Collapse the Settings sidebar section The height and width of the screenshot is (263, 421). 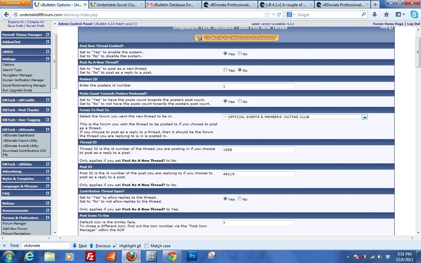48,59
